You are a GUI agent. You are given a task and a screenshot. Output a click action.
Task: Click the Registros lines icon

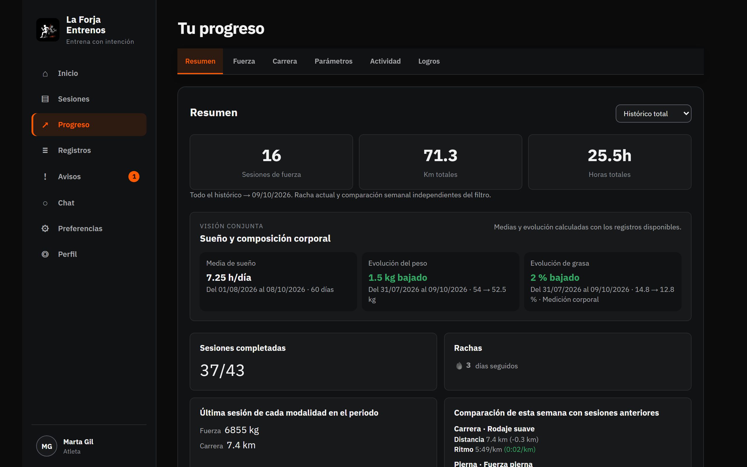point(45,150)
